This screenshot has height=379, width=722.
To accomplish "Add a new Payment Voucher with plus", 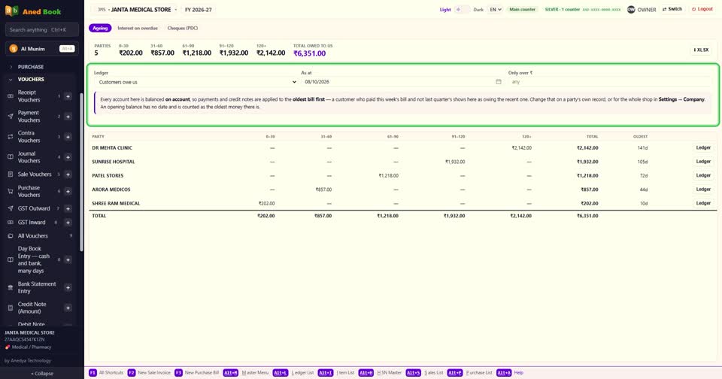I will (68, 117).
